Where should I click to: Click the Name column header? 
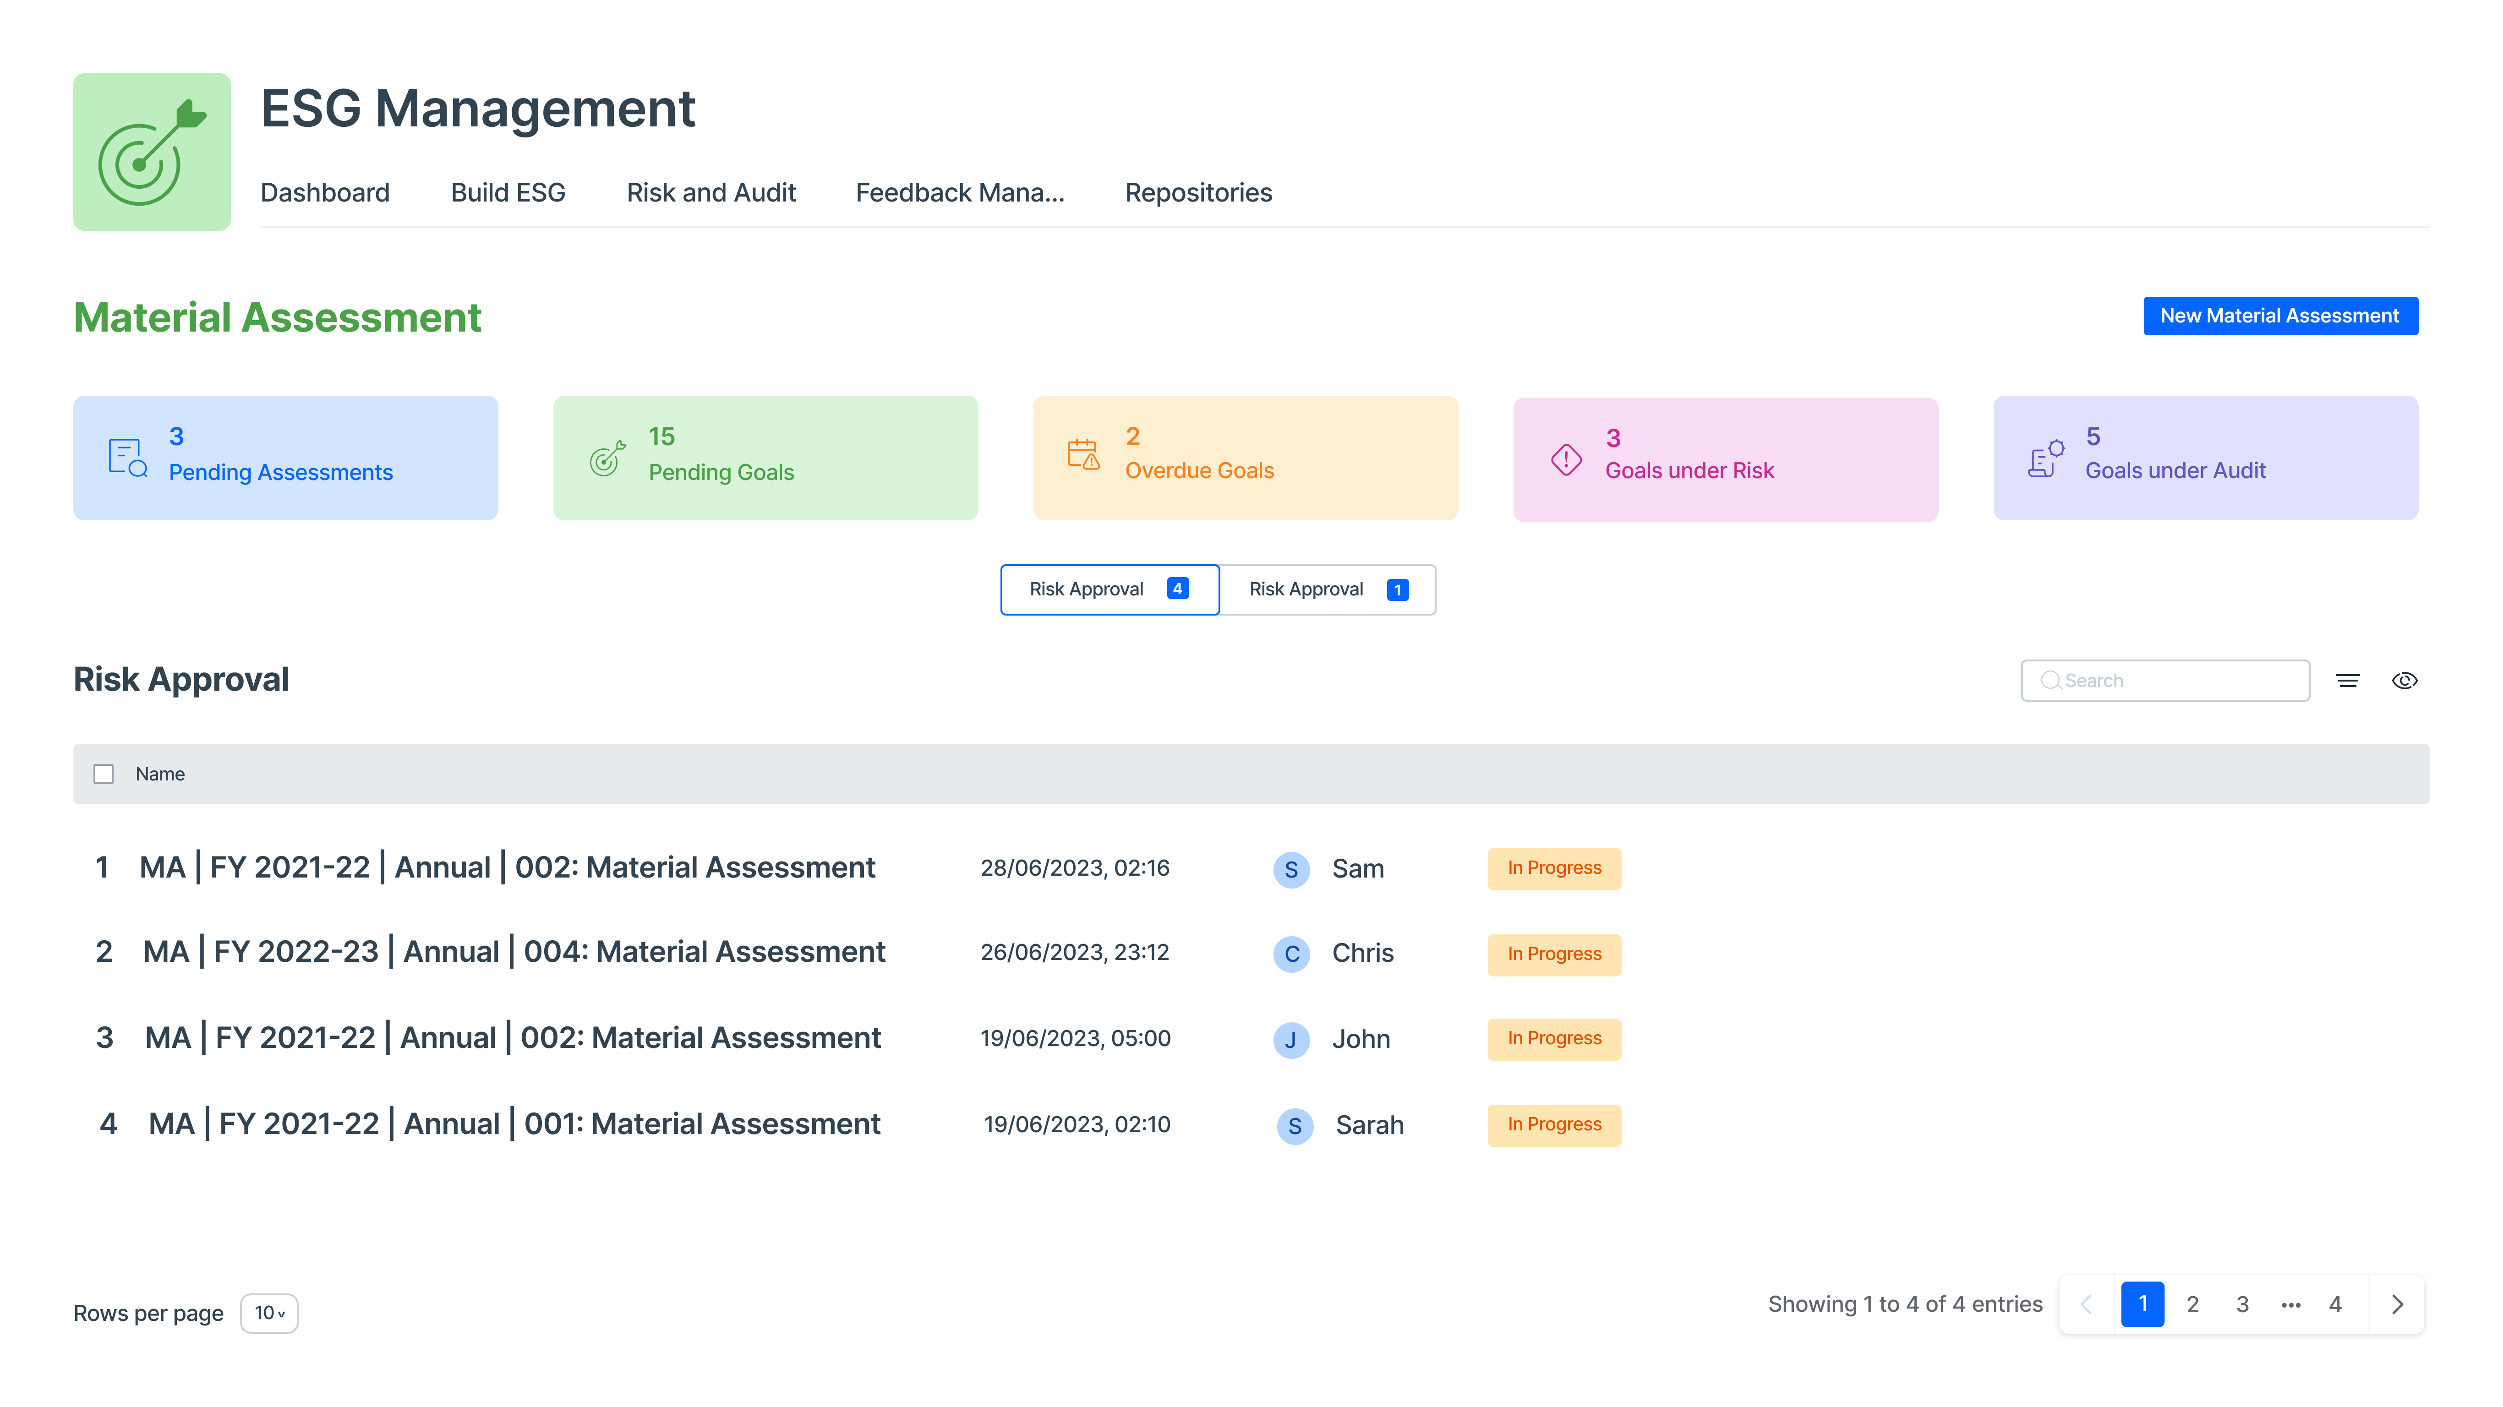point(160,774)
